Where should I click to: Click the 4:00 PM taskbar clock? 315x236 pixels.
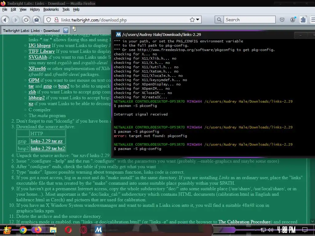286,230
